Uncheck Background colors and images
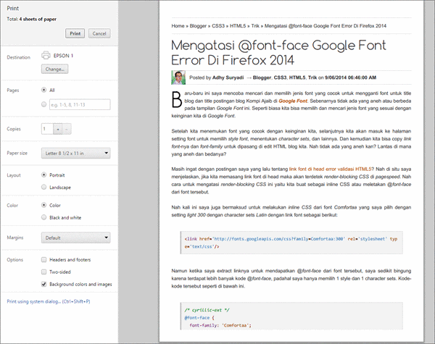 [43, 284]
